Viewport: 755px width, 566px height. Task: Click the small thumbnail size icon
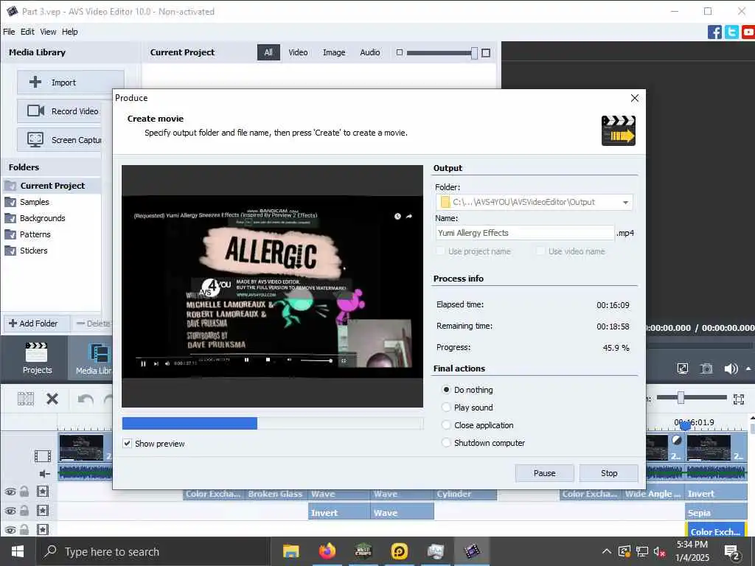point(399,52)
